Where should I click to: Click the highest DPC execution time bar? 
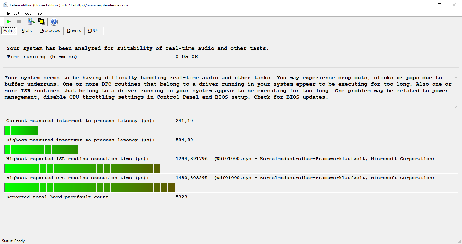[89, 188]
